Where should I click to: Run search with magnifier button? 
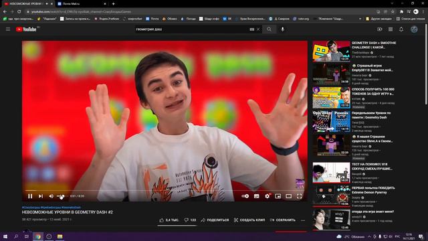[269, 29]
